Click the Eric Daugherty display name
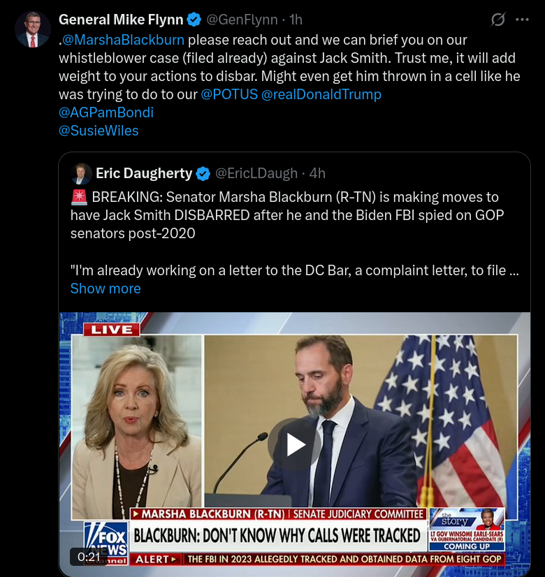 click(x=144, y=173)
